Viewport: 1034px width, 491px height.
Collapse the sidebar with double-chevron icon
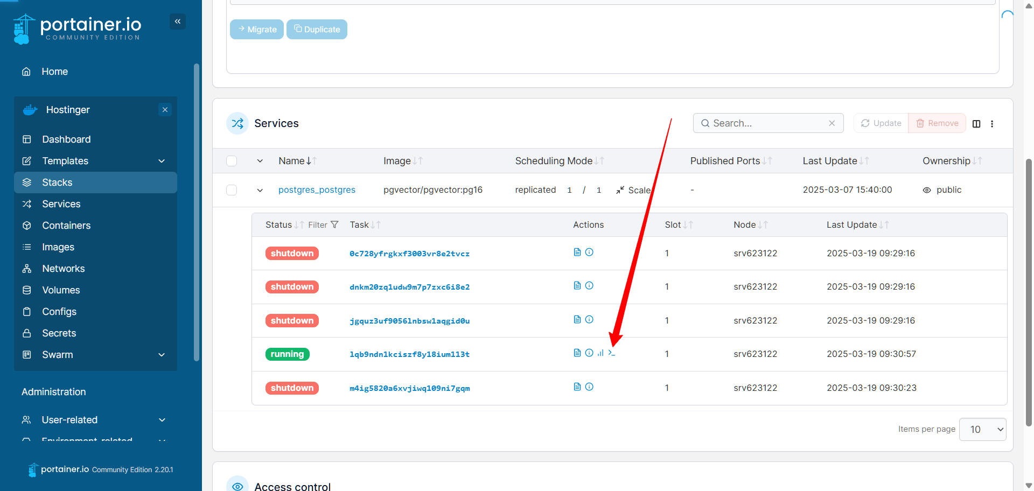coord(178,22)
